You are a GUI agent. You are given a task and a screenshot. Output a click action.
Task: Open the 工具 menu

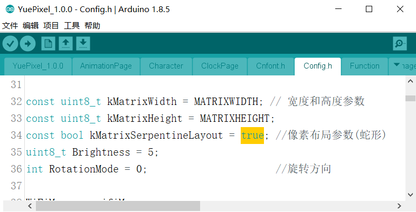pyautogui.click(x=72, y=25)
